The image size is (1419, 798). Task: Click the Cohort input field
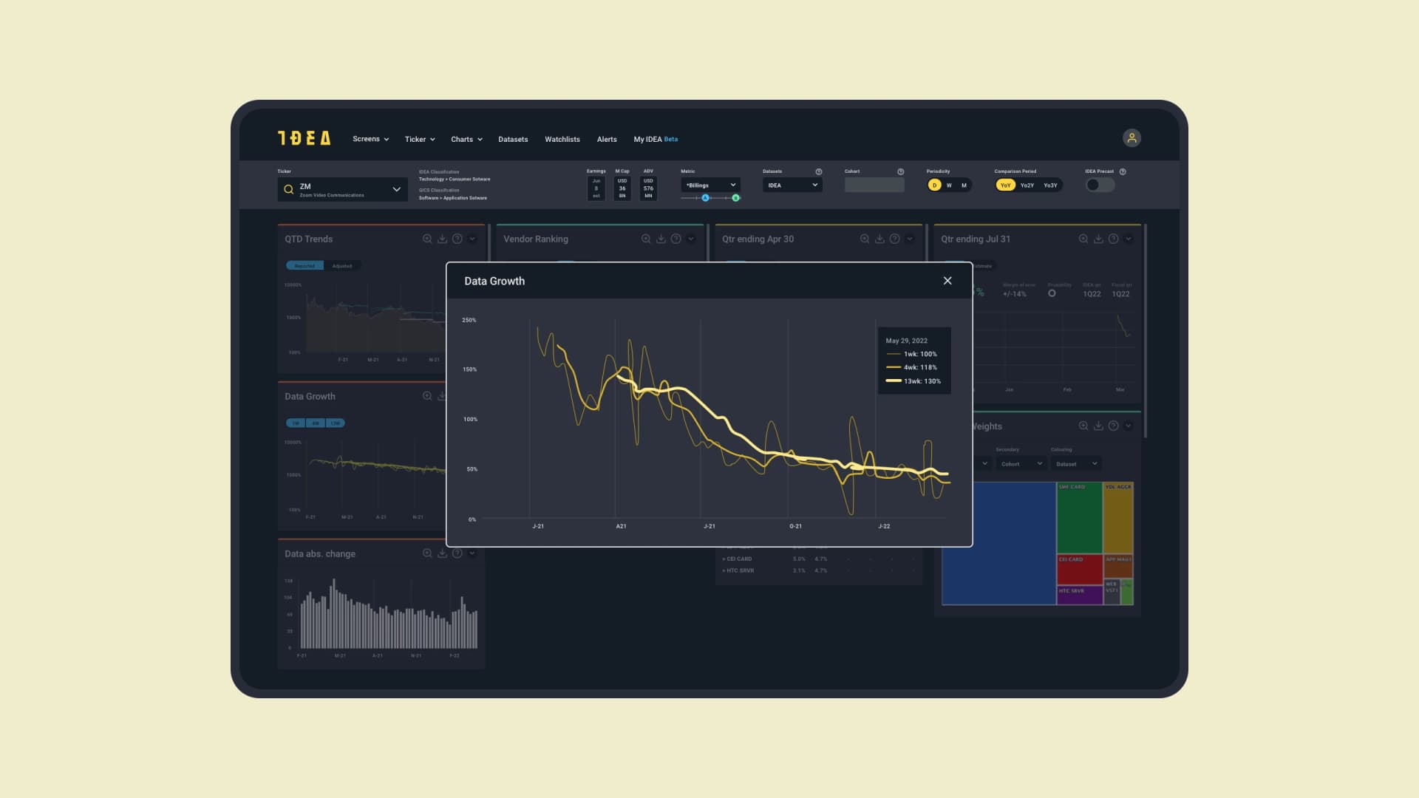click(x=874, y=185)
